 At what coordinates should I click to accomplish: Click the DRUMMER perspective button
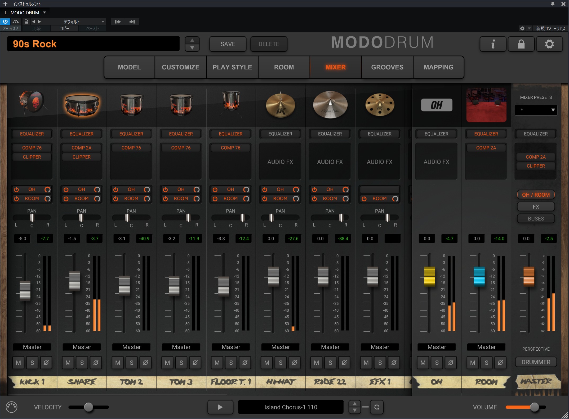(536, 362)
